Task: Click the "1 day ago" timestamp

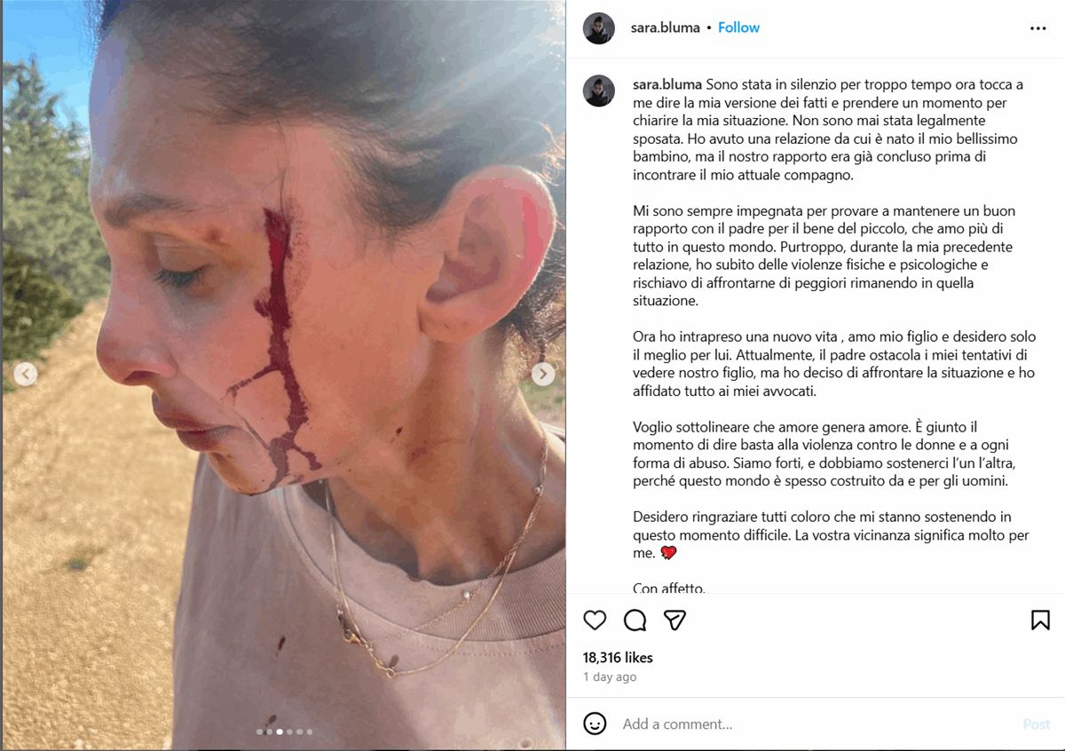Action: 610,676
